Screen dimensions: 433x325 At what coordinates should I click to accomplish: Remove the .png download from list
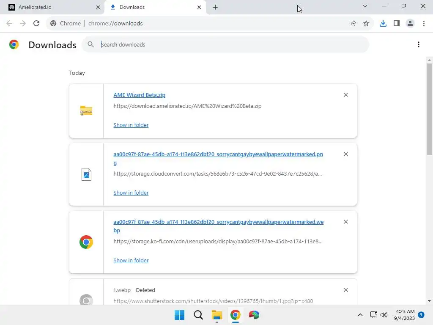[346, 154]
